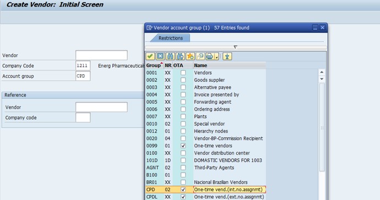Viewport: 380px width, 200px height.
Task: Click group code CPD in the list
Action: pos(150,190)
